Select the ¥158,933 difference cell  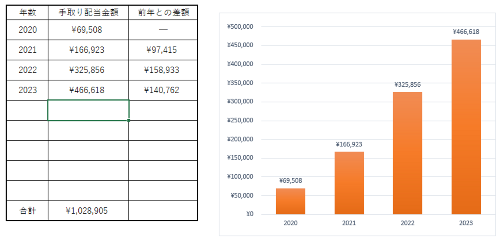click(162, 70)
